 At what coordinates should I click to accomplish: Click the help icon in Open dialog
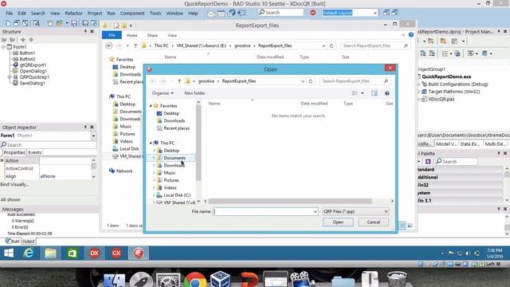tap(387, 93)
